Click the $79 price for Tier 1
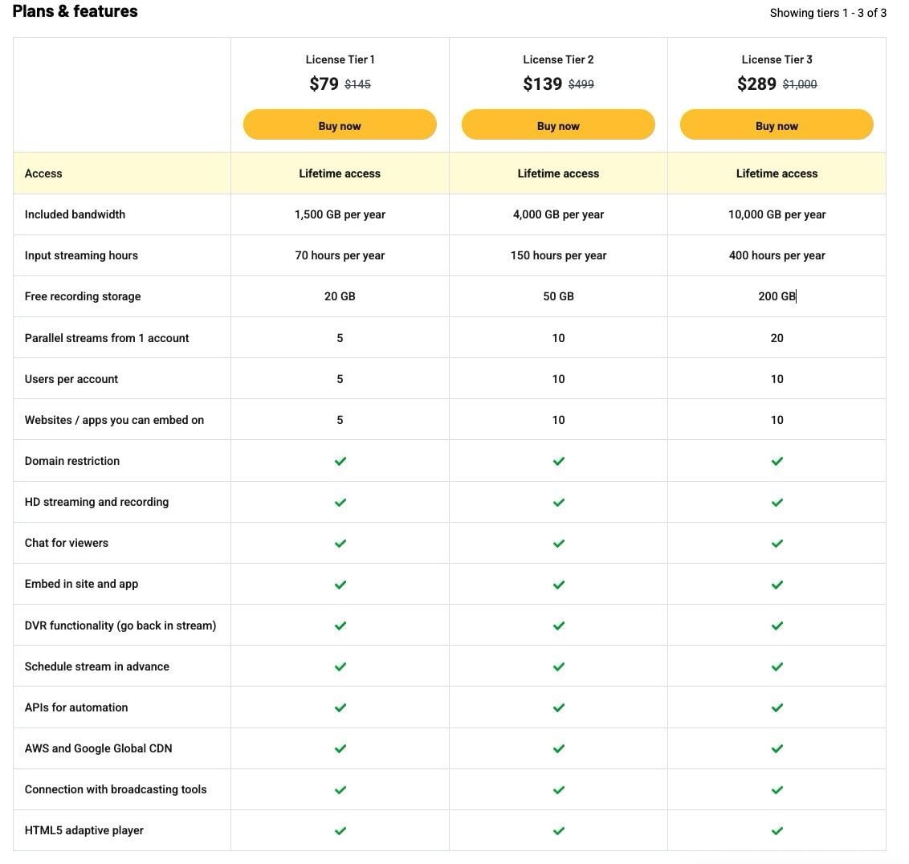The image size is (909, 864). coord(323,83)
